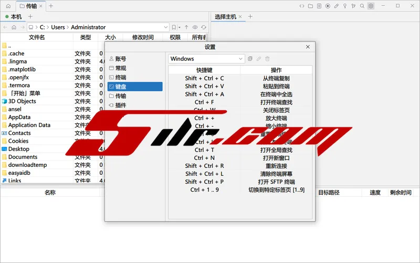Select the .lingma folder row
Viewport: 420px width, 263px height.
tap(52, 61)
